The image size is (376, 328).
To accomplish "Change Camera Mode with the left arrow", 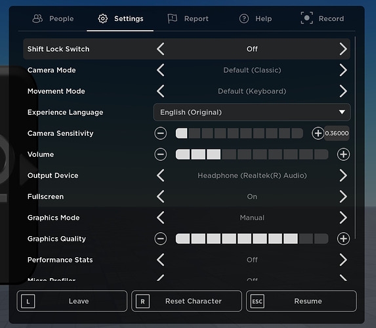I will (x=161, y=70).
